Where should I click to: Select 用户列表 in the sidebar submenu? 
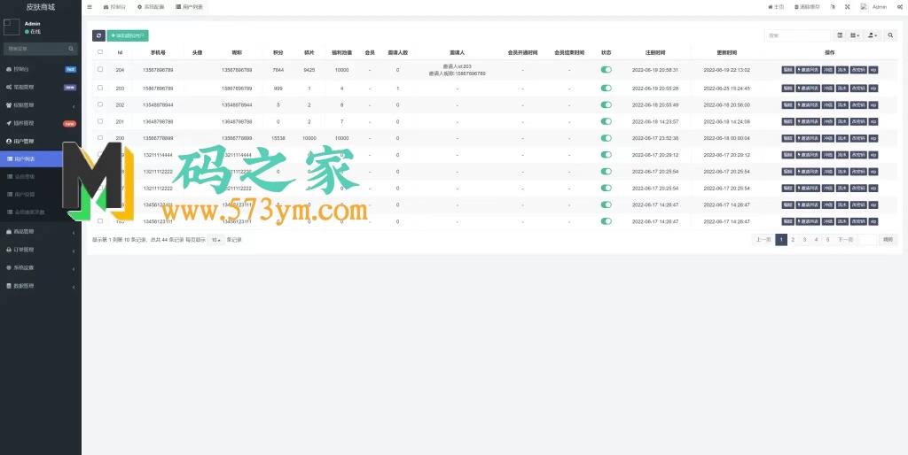(41, 159)
